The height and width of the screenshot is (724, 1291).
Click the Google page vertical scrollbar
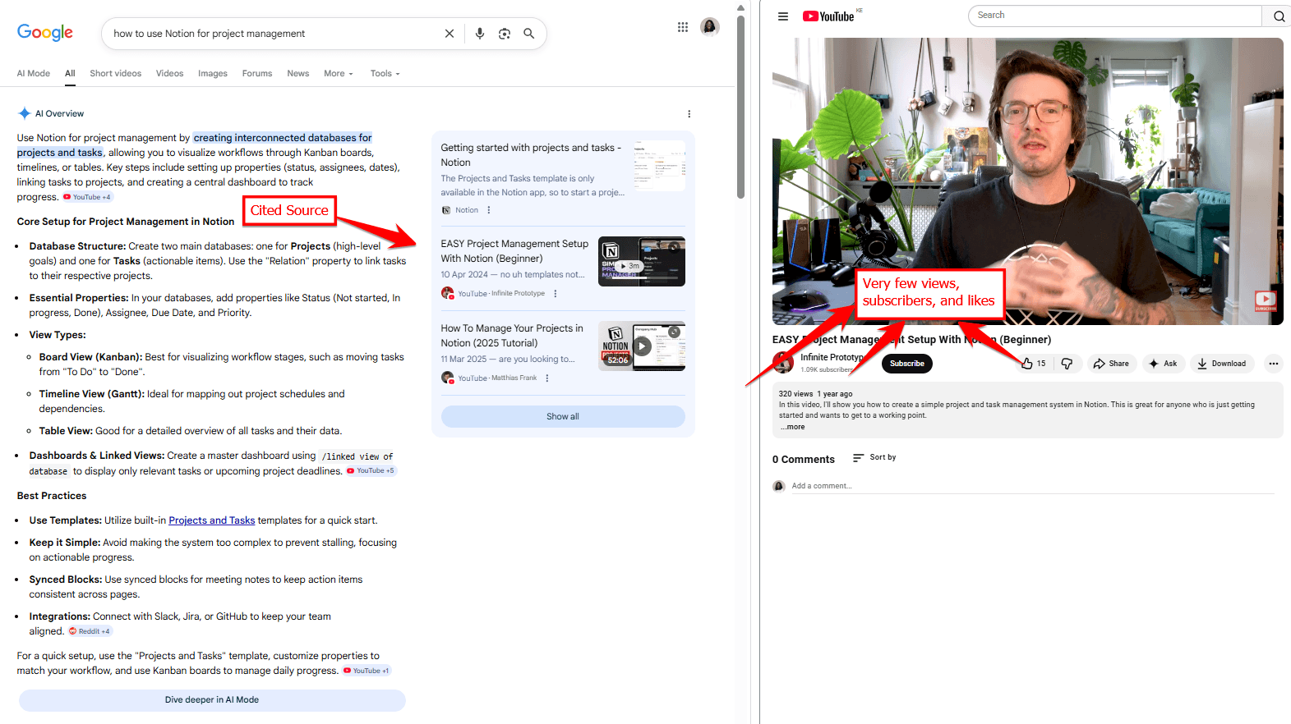[740, 107]
